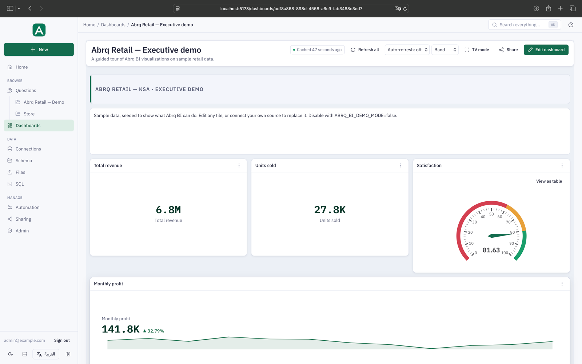Screen dimensions: 582x364
Task: Click the 141.8K monthly profit value
Action: 120,329
